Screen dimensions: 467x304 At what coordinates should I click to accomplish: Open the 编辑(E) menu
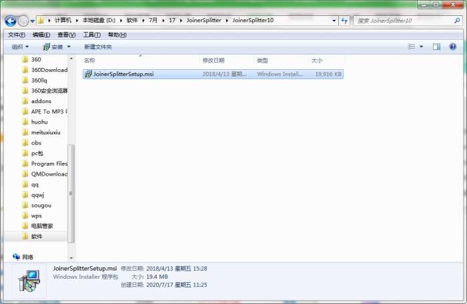click(x=41, y=35)
